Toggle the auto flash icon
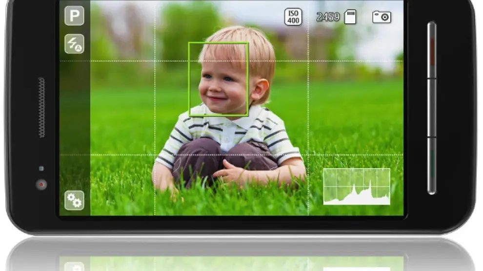The height and width of the screenshot is (271, 483). point(74,44)
